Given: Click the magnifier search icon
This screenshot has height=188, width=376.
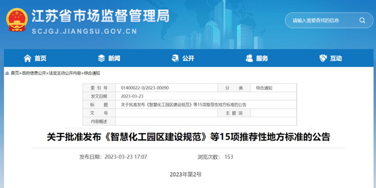Looking at the screenshot, I should pyautogui.click(x=362, y=20).
